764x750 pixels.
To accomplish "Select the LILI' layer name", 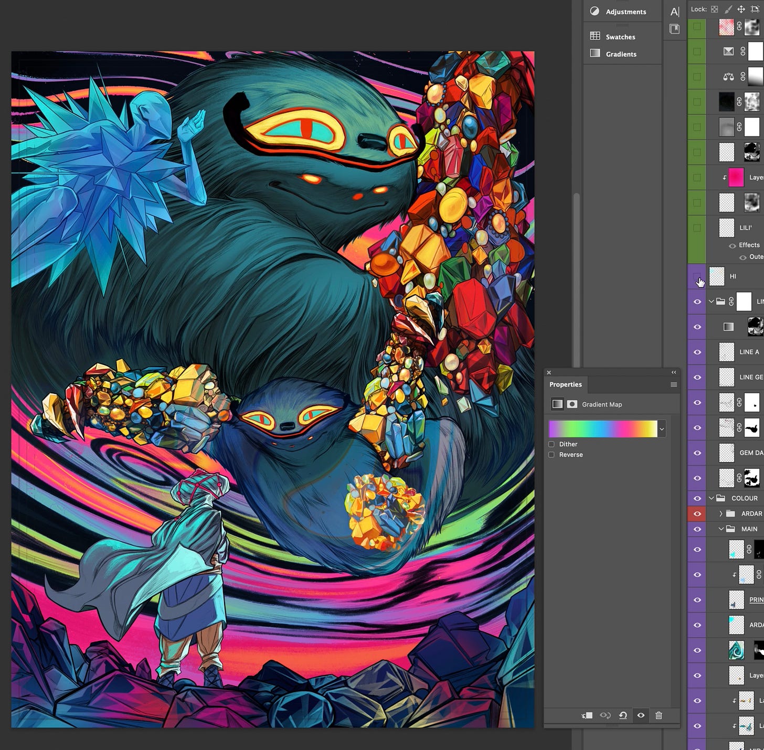I will pos(745,228).
